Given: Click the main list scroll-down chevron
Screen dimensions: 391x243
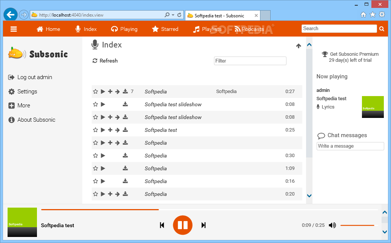Looking at the screenshot, I should [x=309, y=196].
